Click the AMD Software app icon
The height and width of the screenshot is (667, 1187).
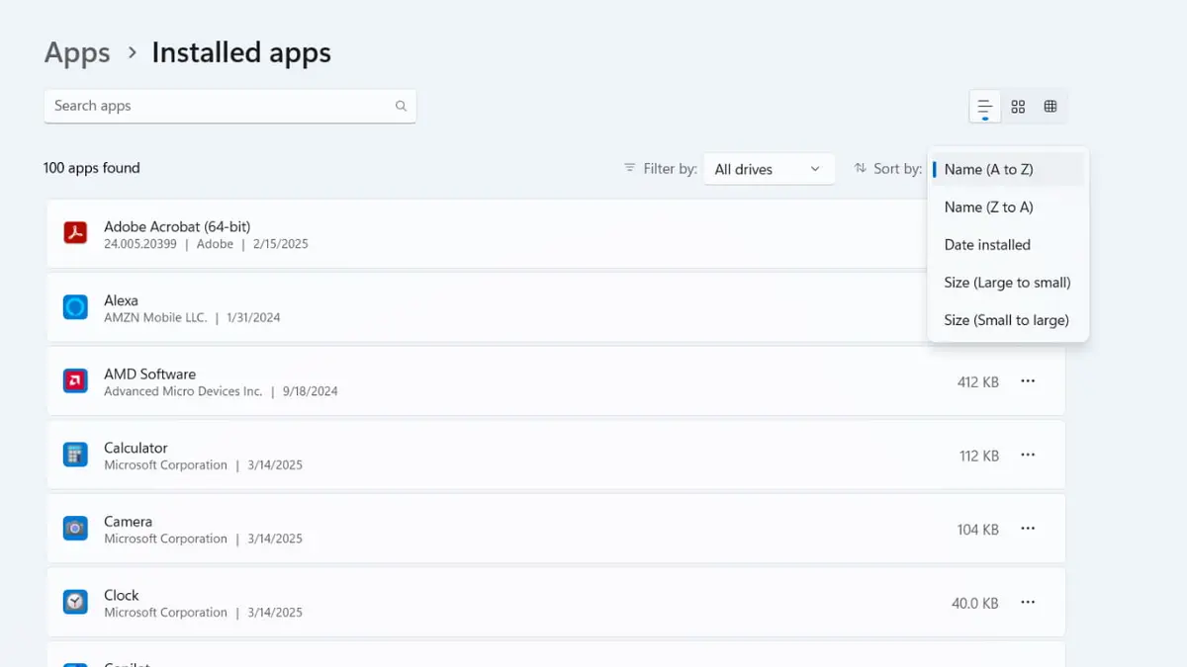(75, 380)
